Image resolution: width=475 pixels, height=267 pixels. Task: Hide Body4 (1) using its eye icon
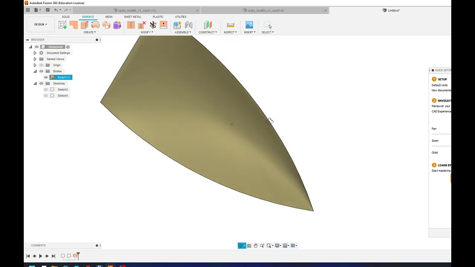[46, 77]
